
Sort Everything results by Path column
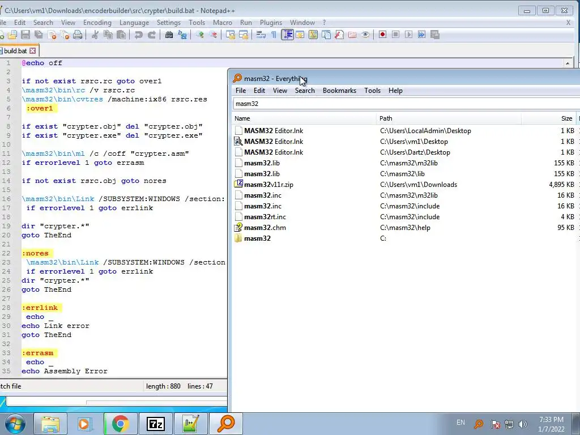point(449,118)
